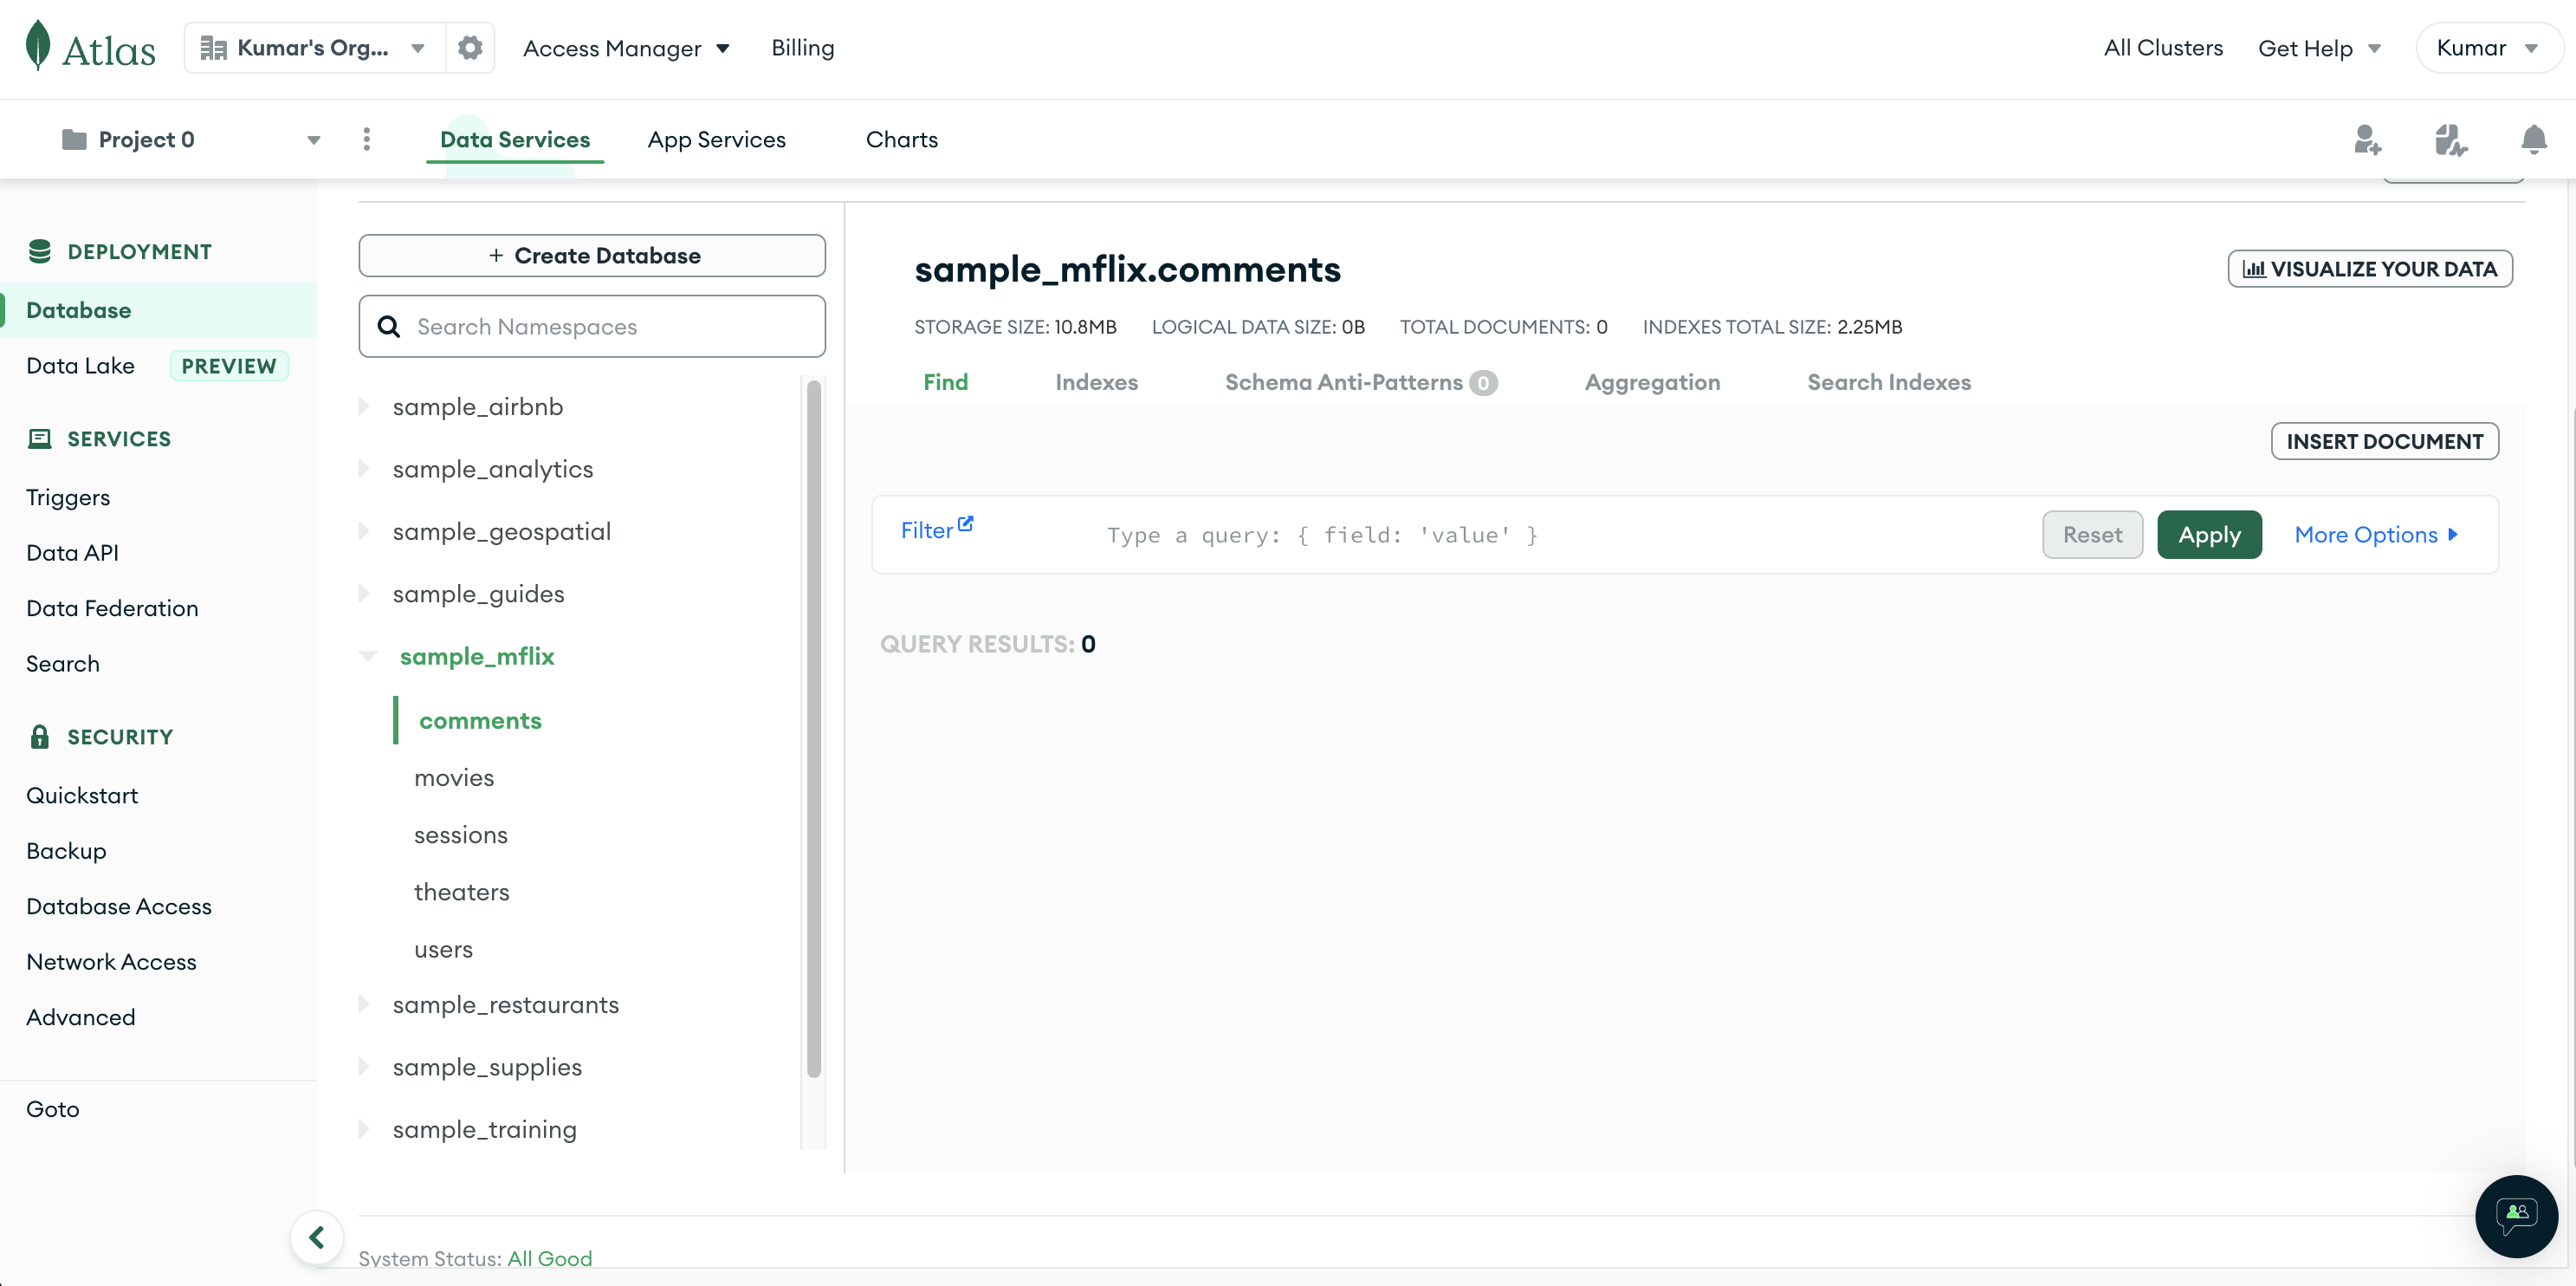Click the Project 0 folder icon
Viewport: 2576px width, 1286px height.
(x=74, y=140)
